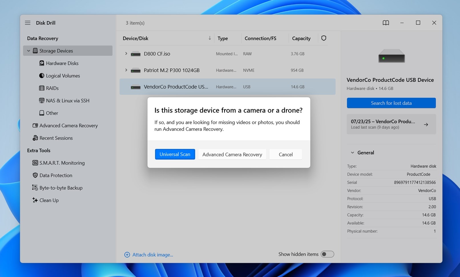Expand the D800 CF.iso row
This screenshot has height=277, width=460.
(126, 54)
